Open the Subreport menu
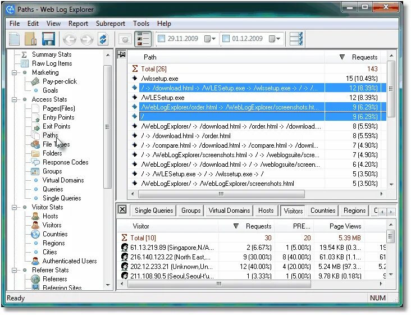This screenshot has width=411, height=315. pos(111,24)
